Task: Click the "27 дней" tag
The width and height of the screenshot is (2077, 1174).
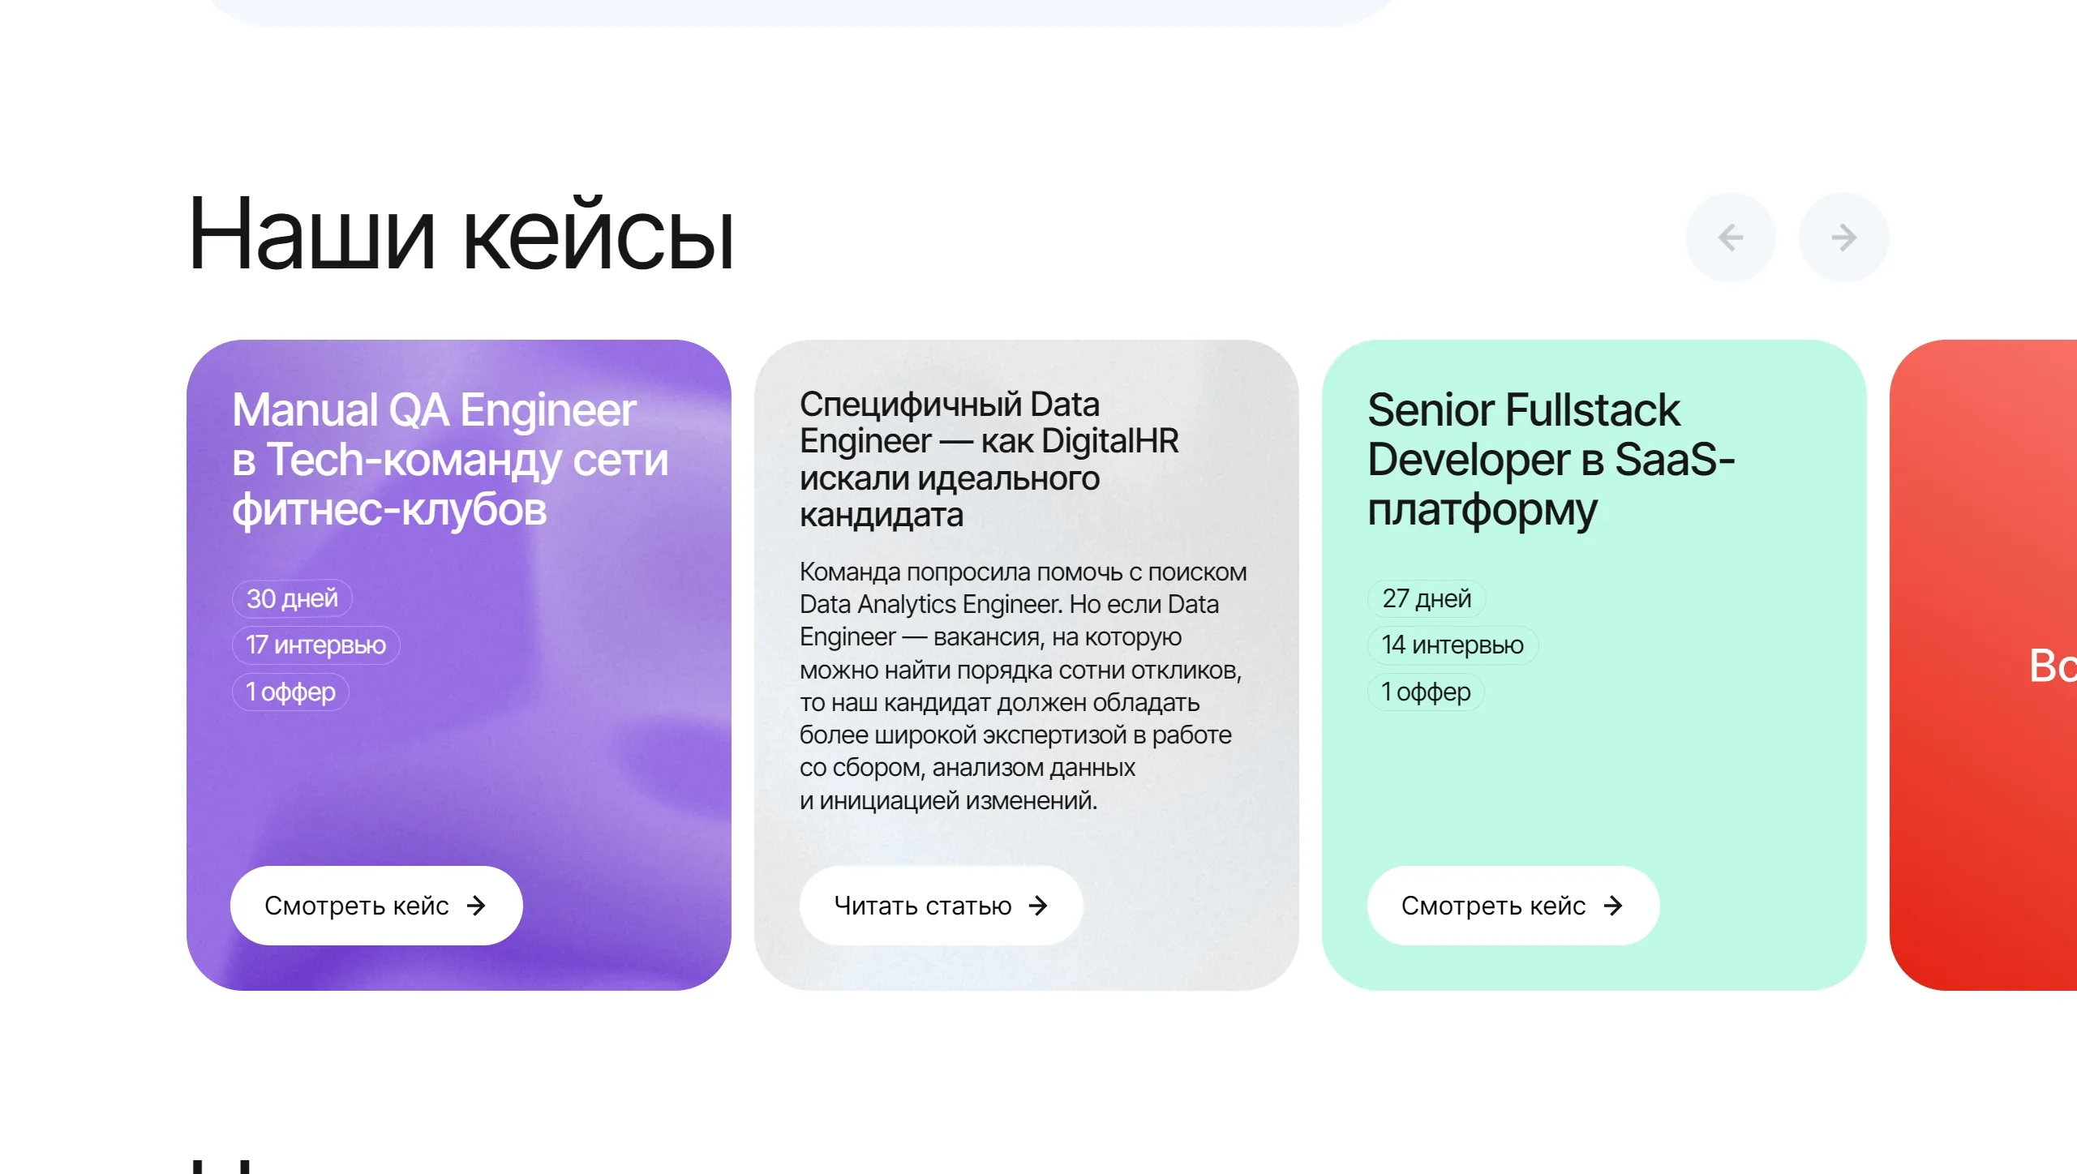Action: pyautogui.click(x=1426, y=598)
